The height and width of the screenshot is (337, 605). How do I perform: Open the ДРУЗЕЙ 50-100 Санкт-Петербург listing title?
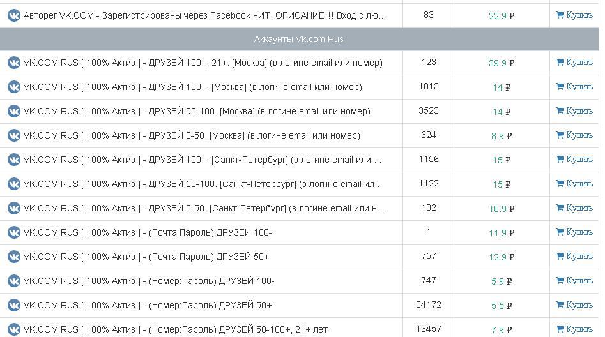(x=202, y=184)
